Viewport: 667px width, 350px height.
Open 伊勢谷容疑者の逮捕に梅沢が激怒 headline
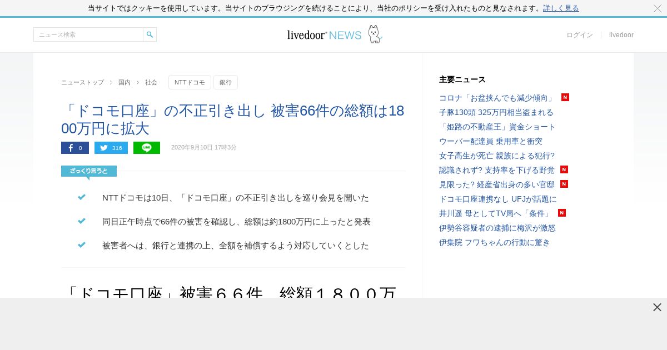pos(497,228)
